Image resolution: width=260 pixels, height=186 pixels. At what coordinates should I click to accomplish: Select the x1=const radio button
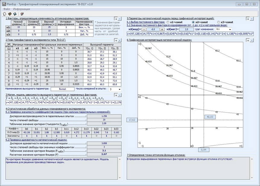click(168, 22)
